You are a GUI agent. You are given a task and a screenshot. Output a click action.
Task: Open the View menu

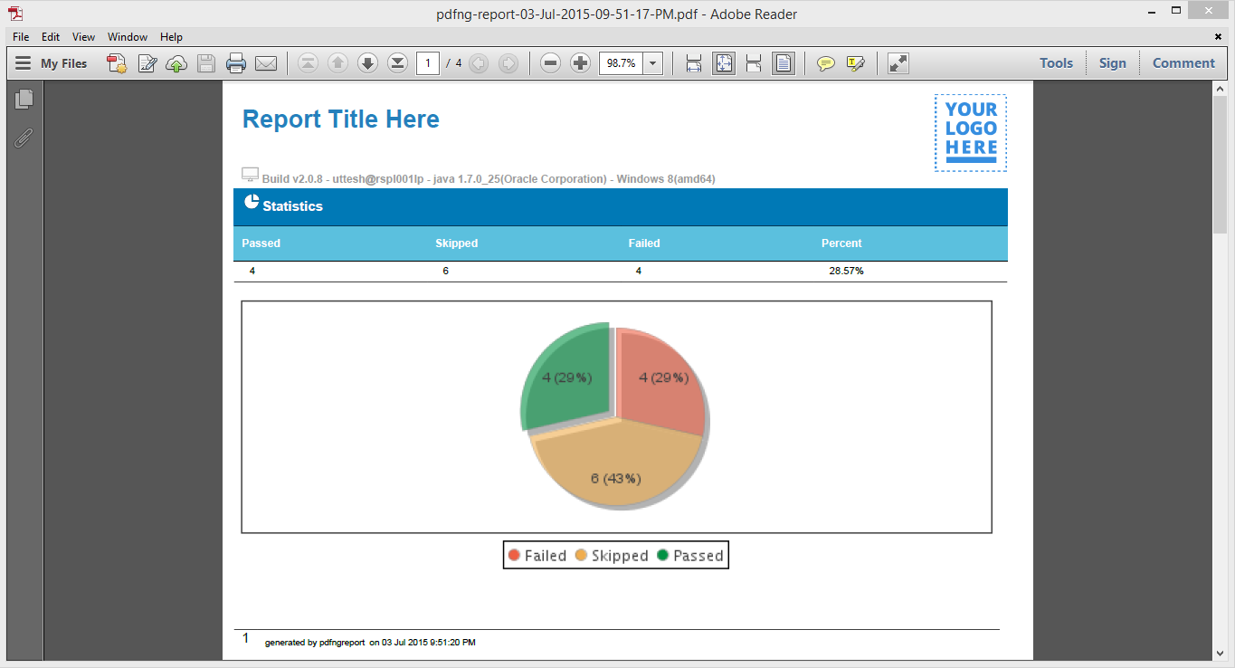click(84, 37)
